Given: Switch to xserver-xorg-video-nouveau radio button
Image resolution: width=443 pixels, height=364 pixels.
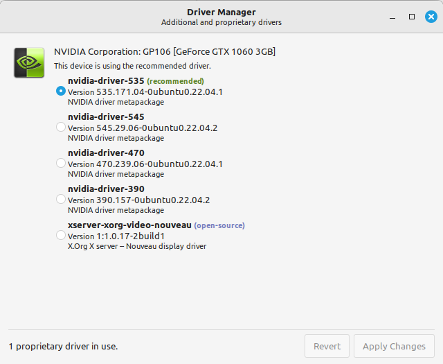Looking at the screenshot, I should coord(61,235).
